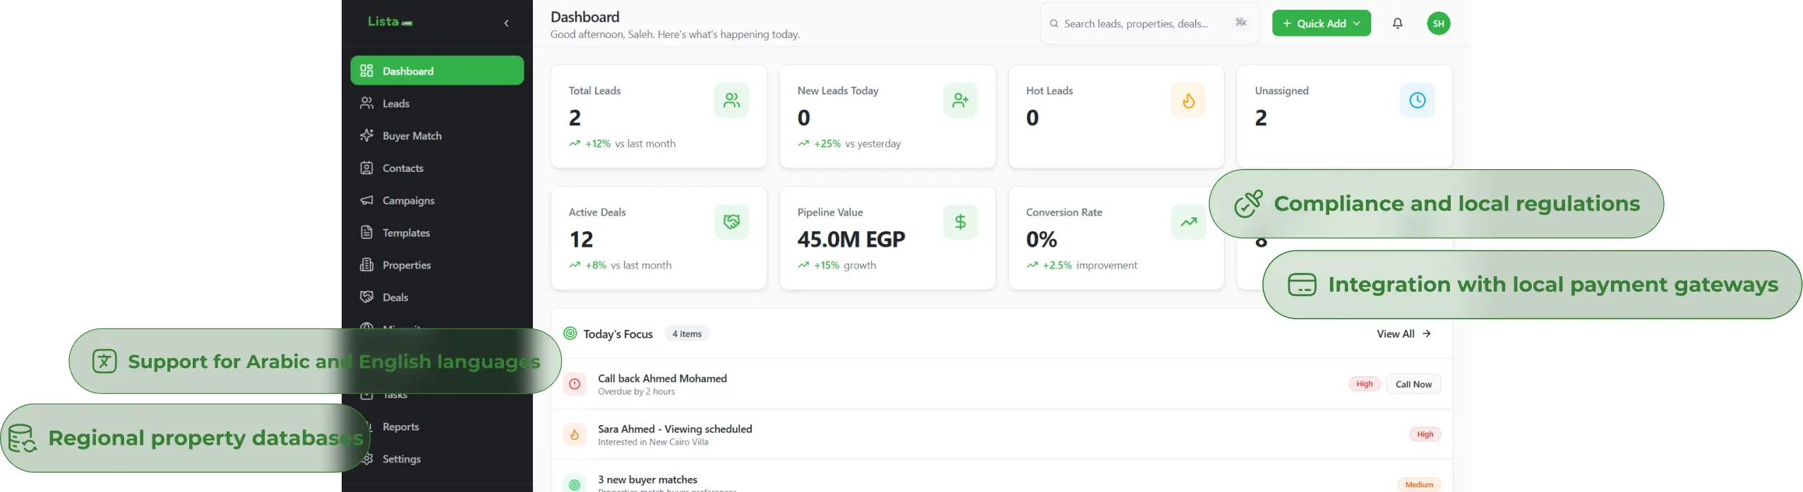
Task: Go to Leads in the sidebar
Action: click(x=395, y=104)
